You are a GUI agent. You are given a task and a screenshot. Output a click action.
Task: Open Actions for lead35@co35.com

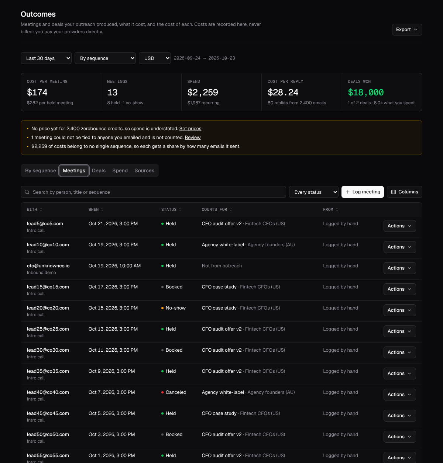coord(400,374)
